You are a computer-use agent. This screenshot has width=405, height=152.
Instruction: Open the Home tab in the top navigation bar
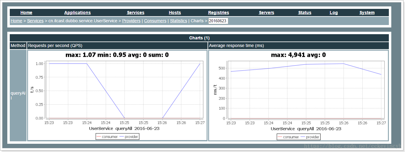click(26, 13)
